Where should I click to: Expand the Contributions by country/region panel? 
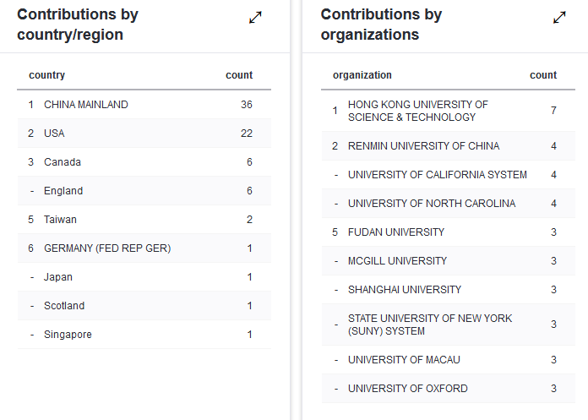[x=255, y=18]
